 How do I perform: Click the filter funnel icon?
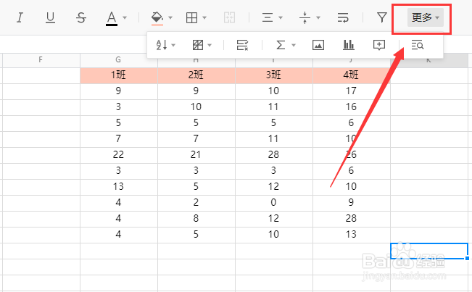(x=381, y=17)
